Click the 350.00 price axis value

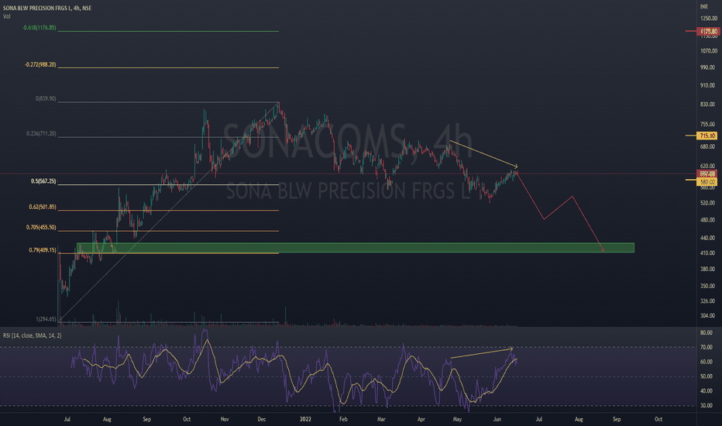click(x=708, y=286)
